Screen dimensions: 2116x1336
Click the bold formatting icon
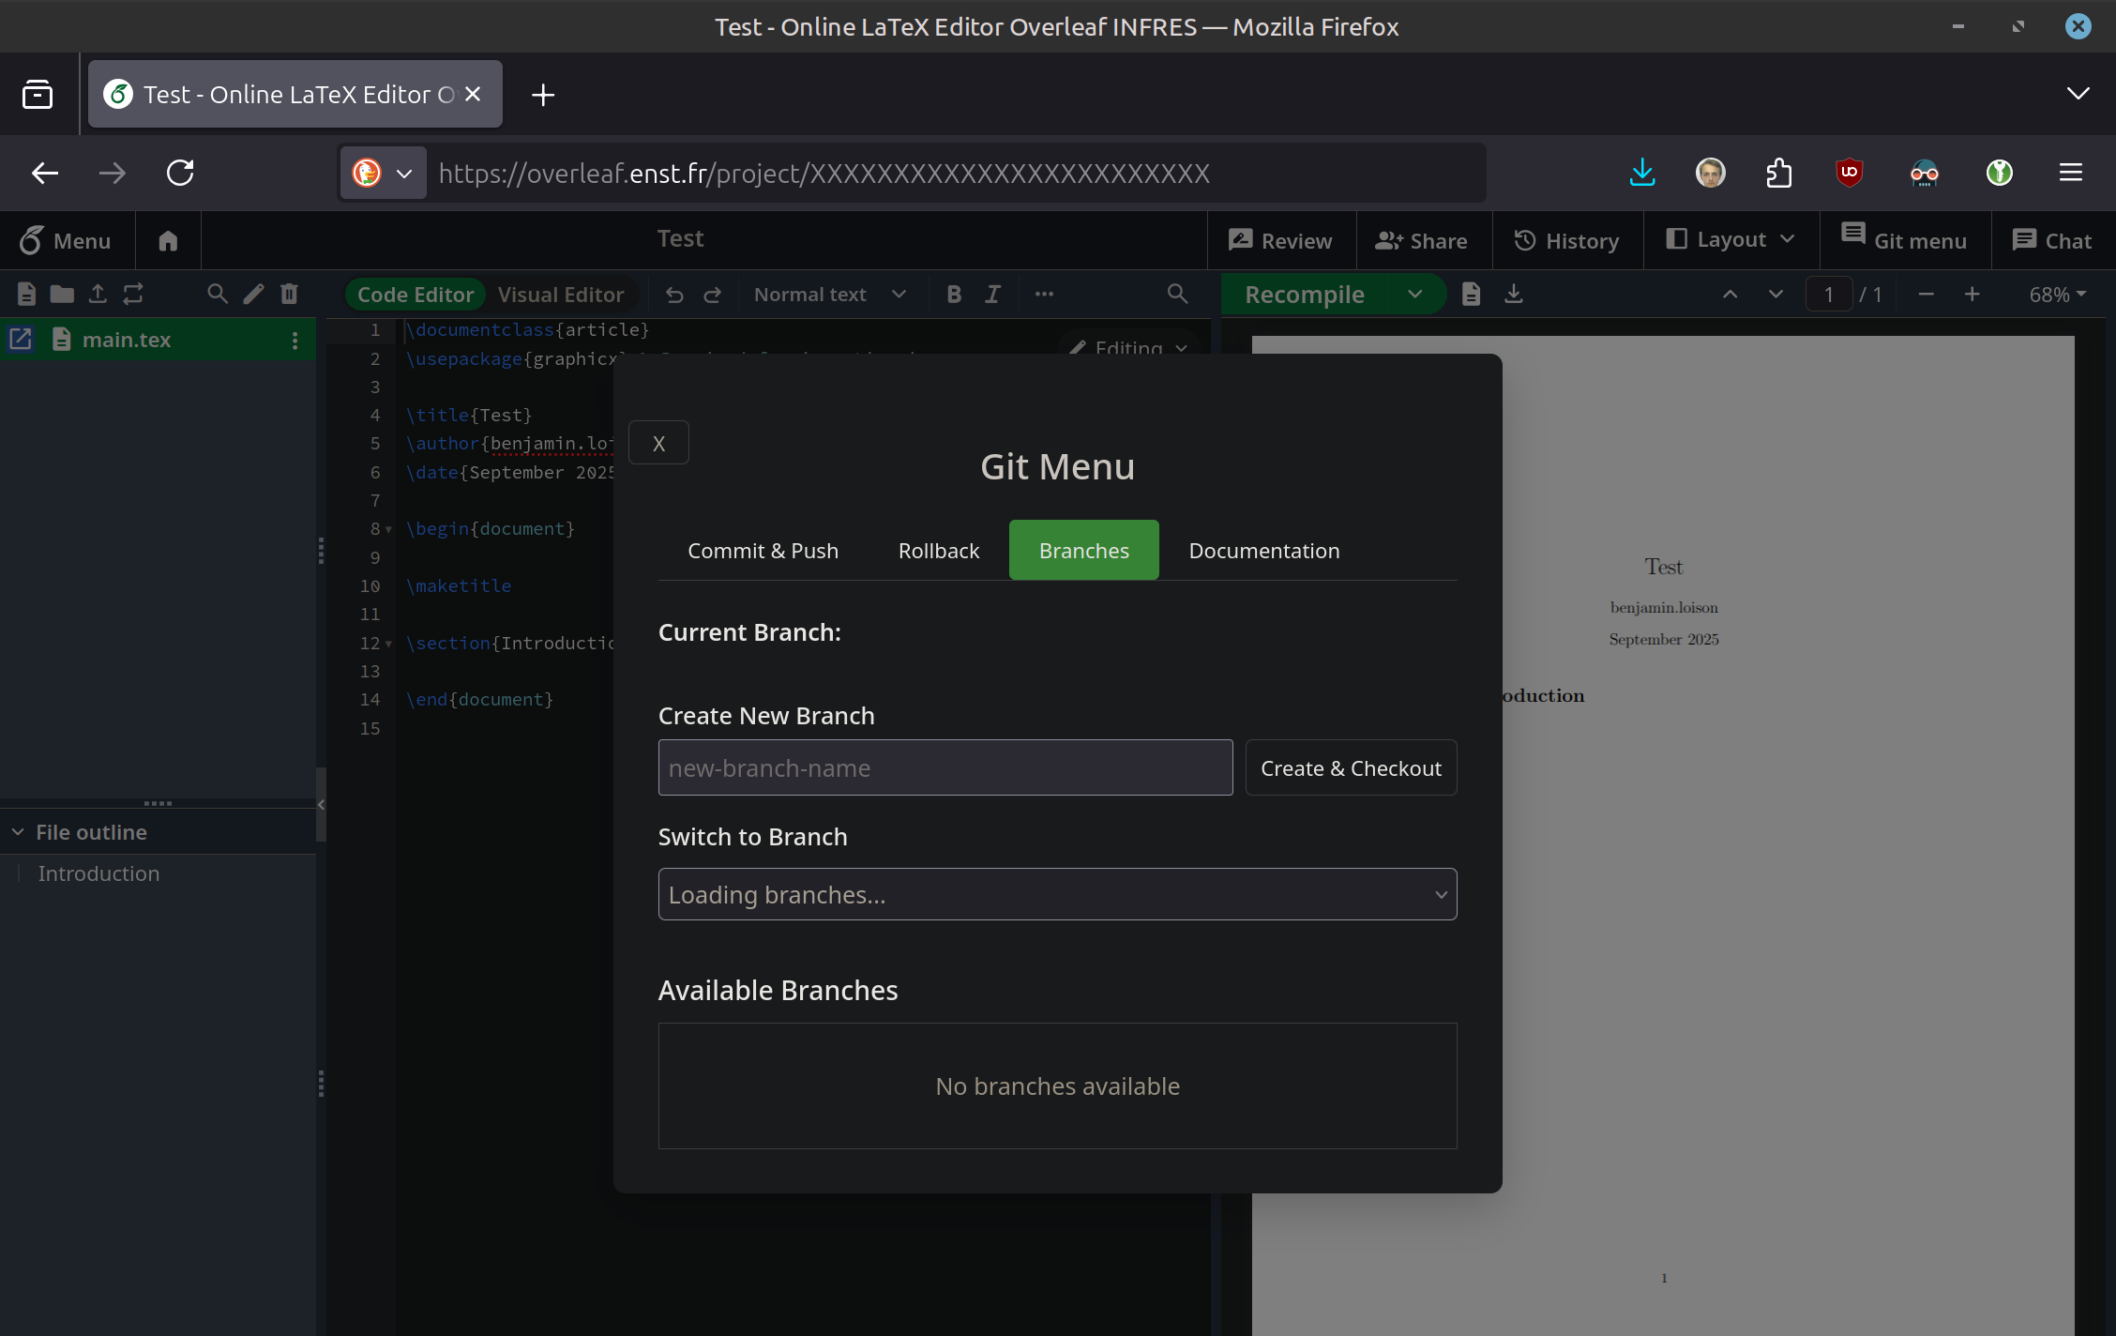point(954,295)
